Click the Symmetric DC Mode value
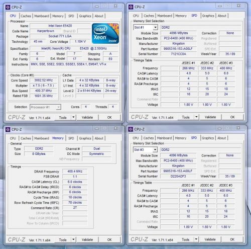The width and height of the screenshot is (251, 249). (x=96, y=154)
